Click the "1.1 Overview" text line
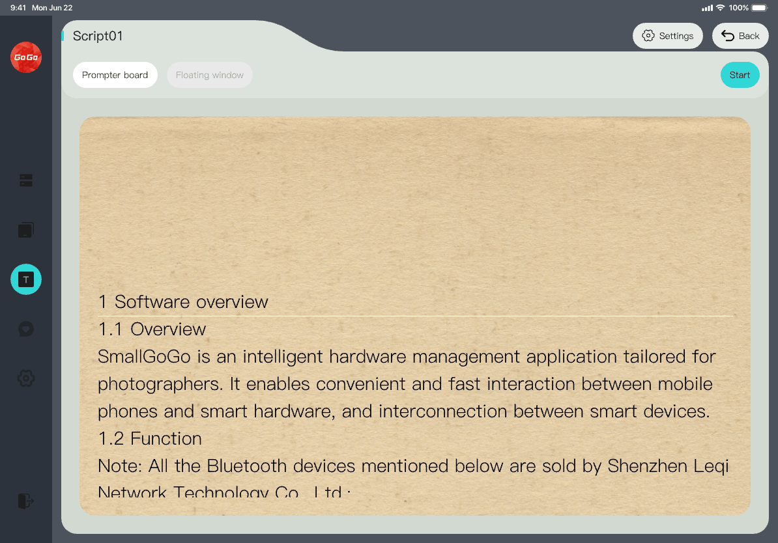The height and width of the screenshot is (543, 778). coord(152,329)
